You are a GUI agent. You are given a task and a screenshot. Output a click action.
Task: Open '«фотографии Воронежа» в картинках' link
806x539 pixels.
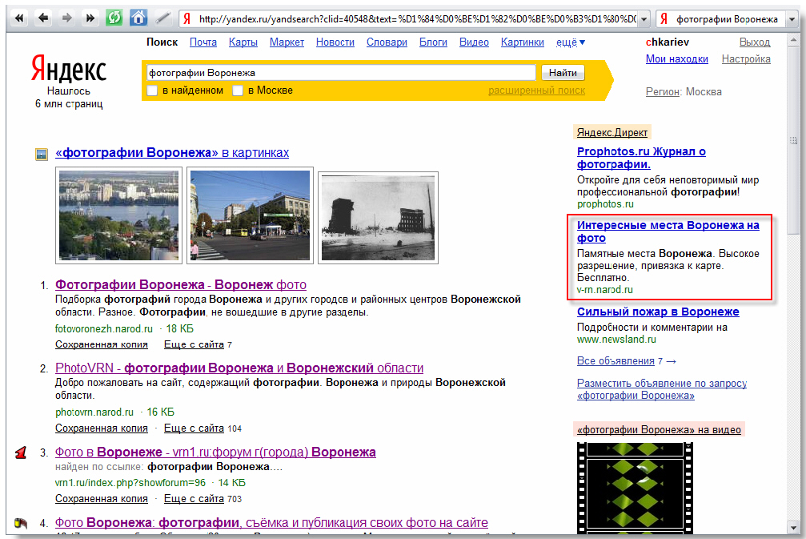click(172, 153)
